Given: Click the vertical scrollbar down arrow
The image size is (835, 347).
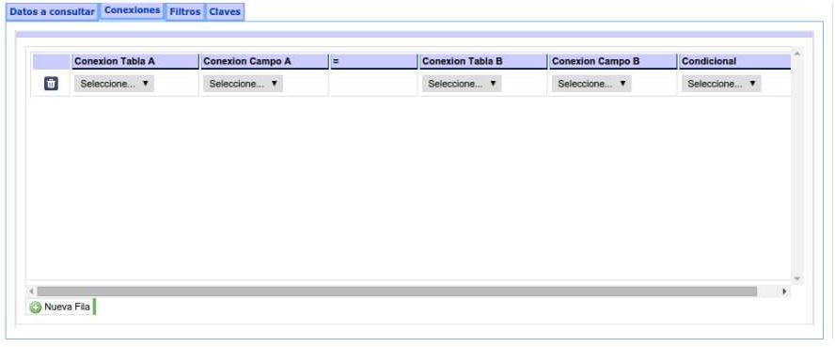Looking at the screenshot, I should click(x=797, y=278).
